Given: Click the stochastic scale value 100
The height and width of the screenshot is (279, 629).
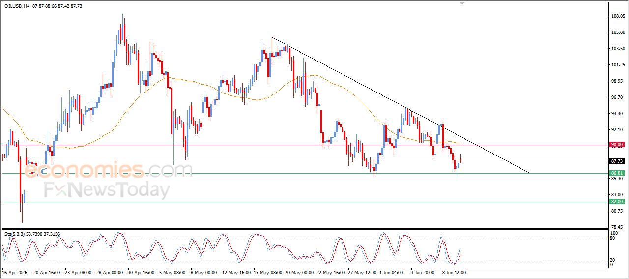Looking at the screenshot, I should (x=613, y=232).
